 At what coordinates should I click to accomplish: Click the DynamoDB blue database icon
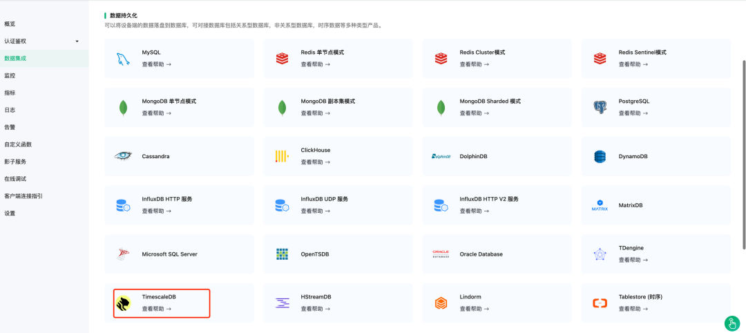tap(600, 156)
